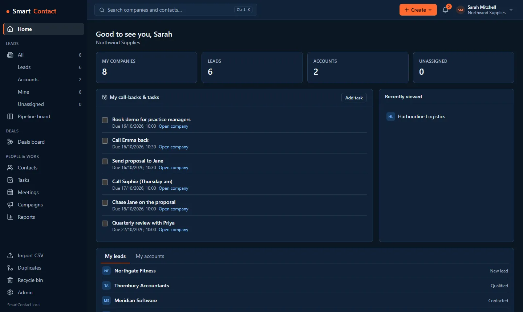Open Leads in the sidebar
This screenshot has height=312, width=523.
(44, 67)
